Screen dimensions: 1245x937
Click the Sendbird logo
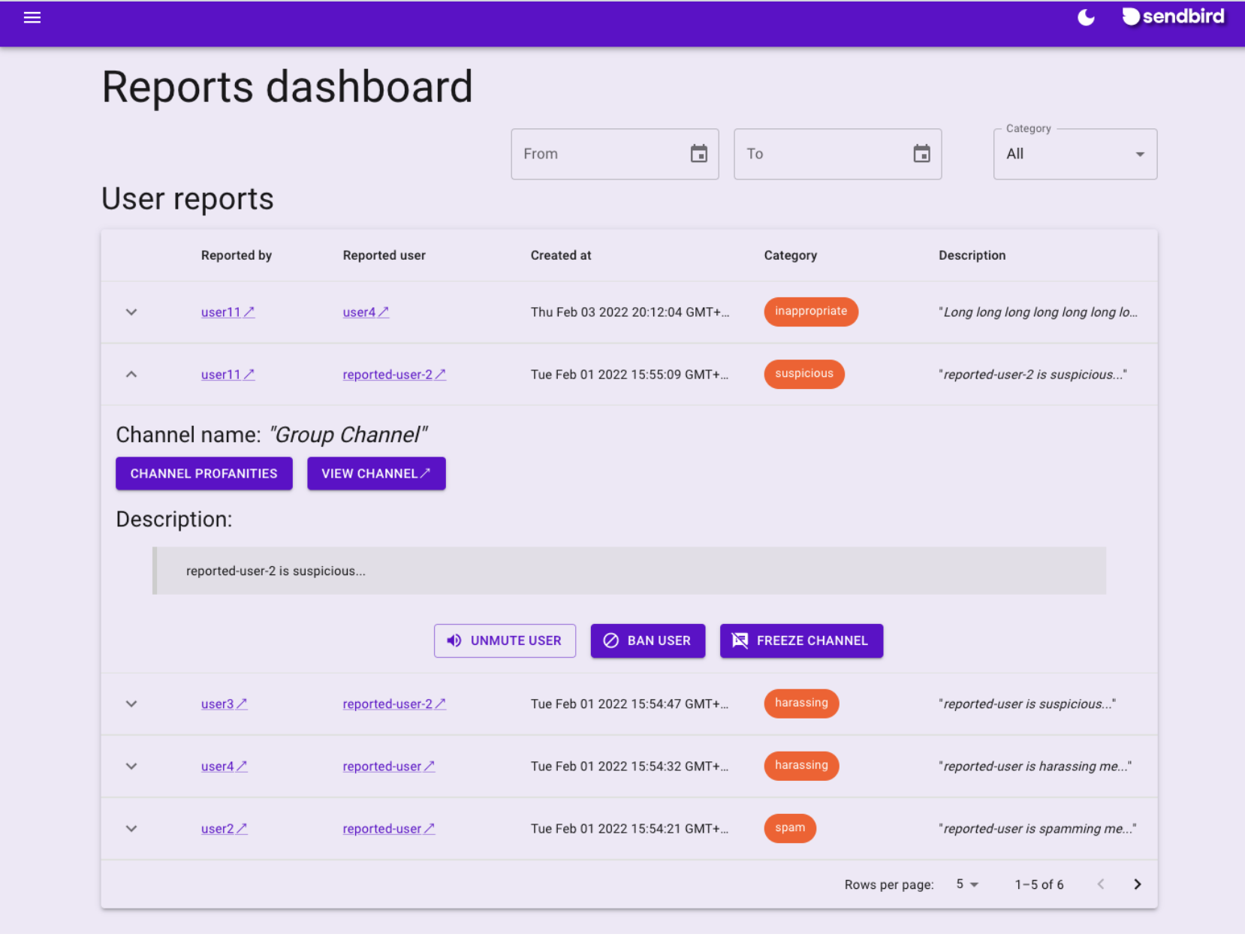pos(1174,17)
